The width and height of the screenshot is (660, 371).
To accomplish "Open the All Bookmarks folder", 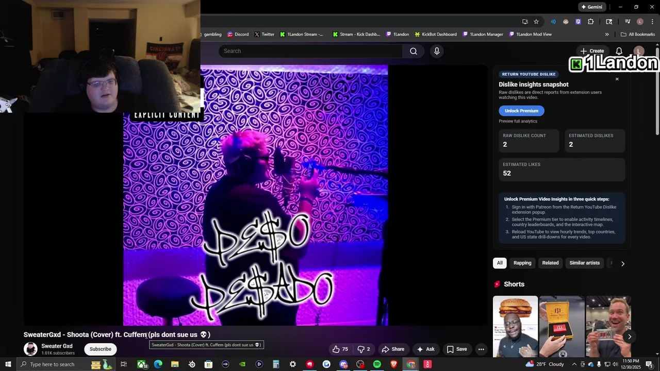I will pyautogui.click(x=638, y=35).
